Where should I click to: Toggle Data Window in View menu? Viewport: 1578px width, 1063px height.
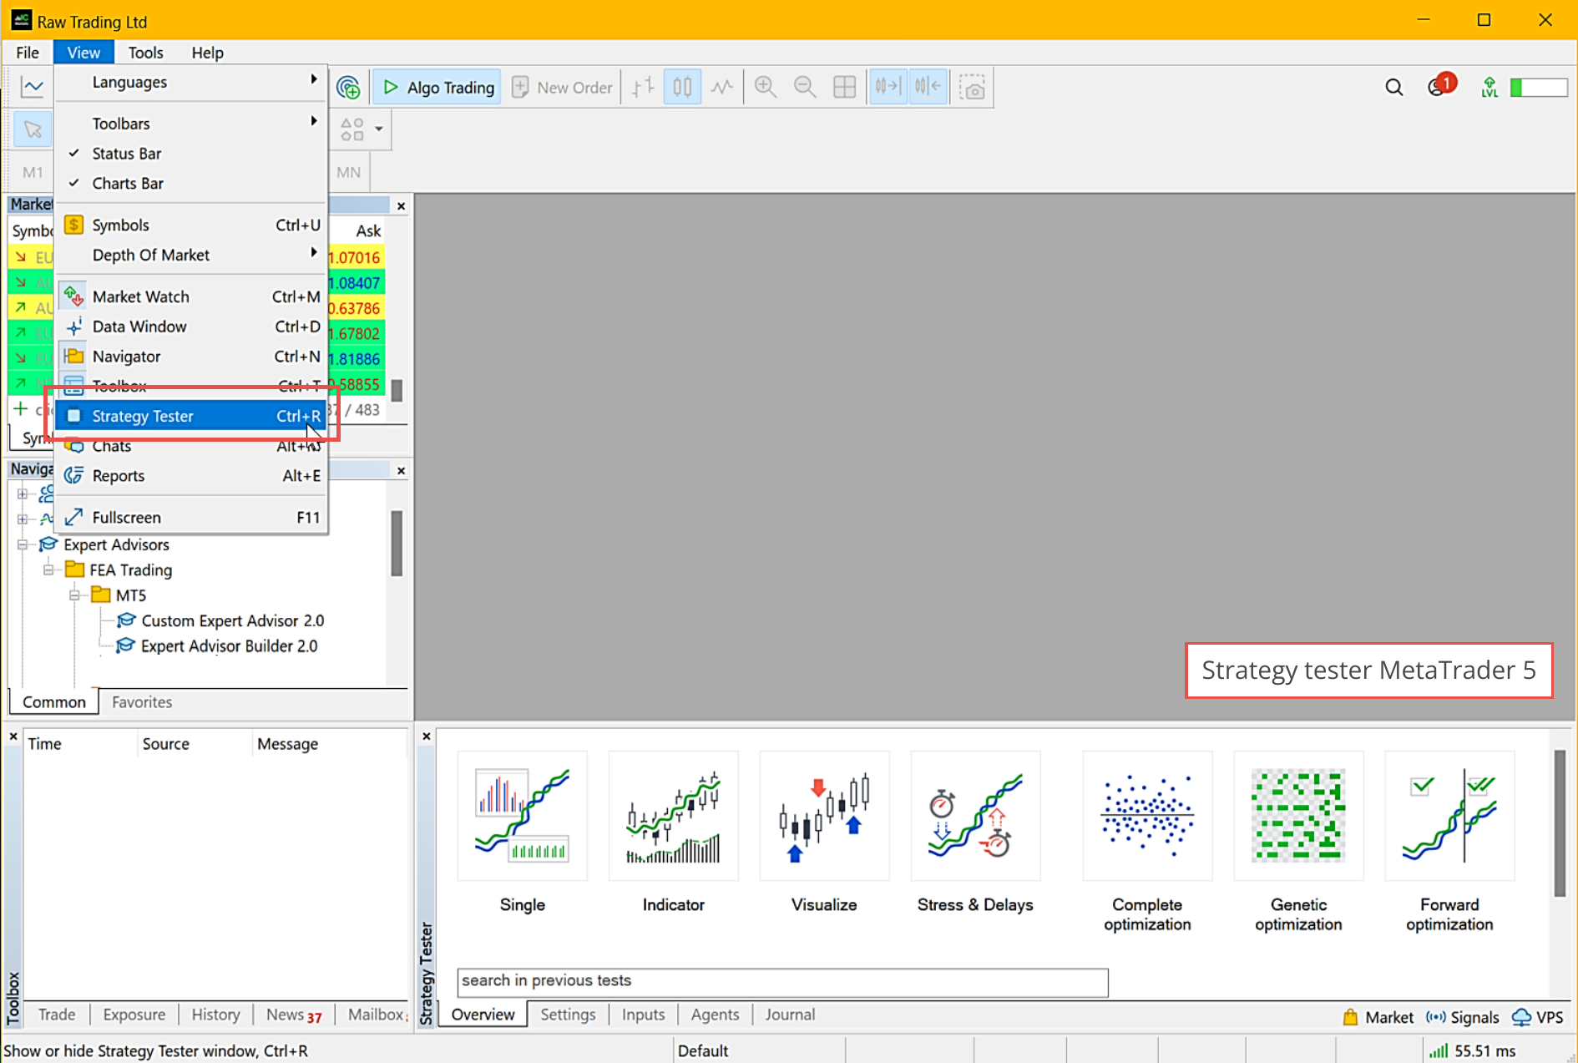[191, 326]
